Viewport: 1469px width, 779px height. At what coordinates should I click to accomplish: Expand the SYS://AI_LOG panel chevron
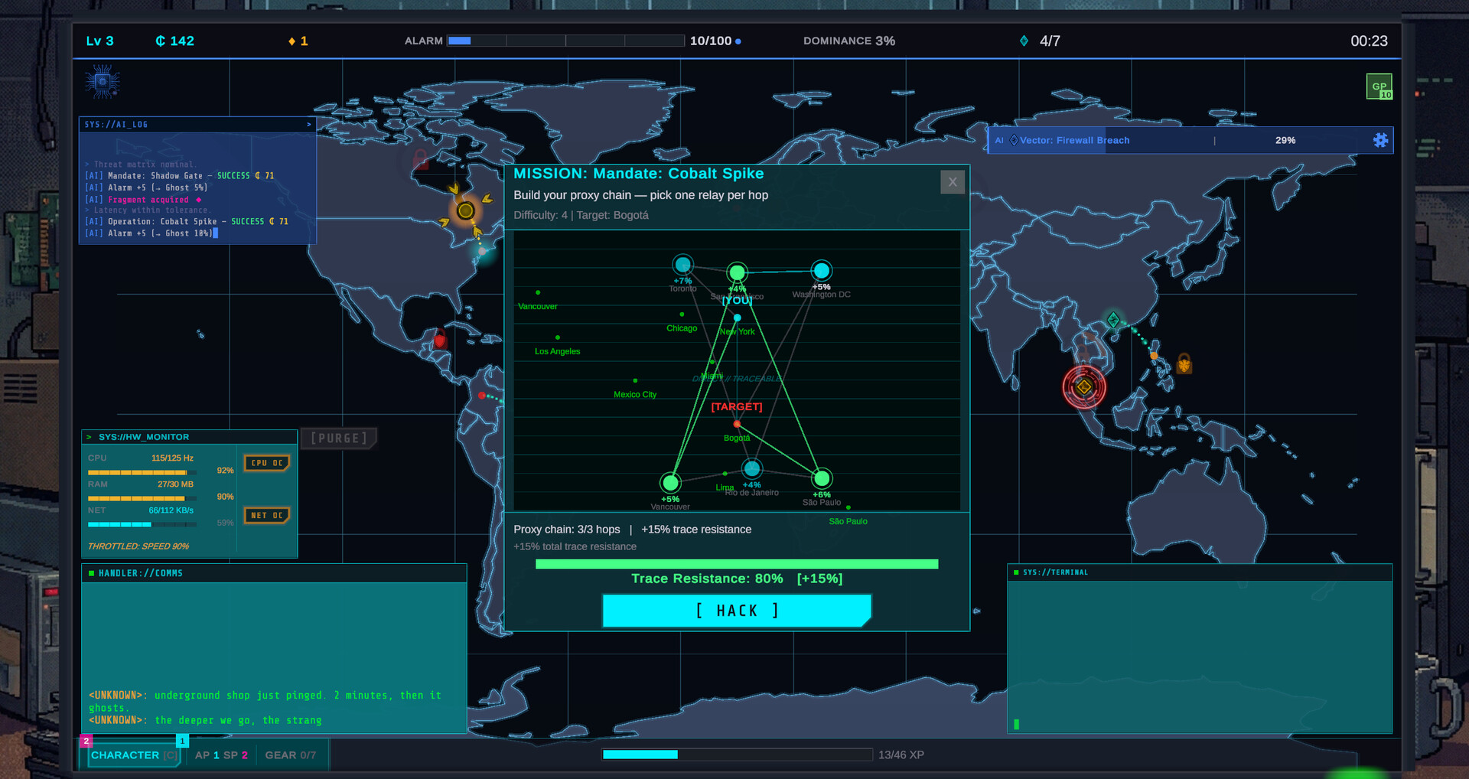coord(309,124)
